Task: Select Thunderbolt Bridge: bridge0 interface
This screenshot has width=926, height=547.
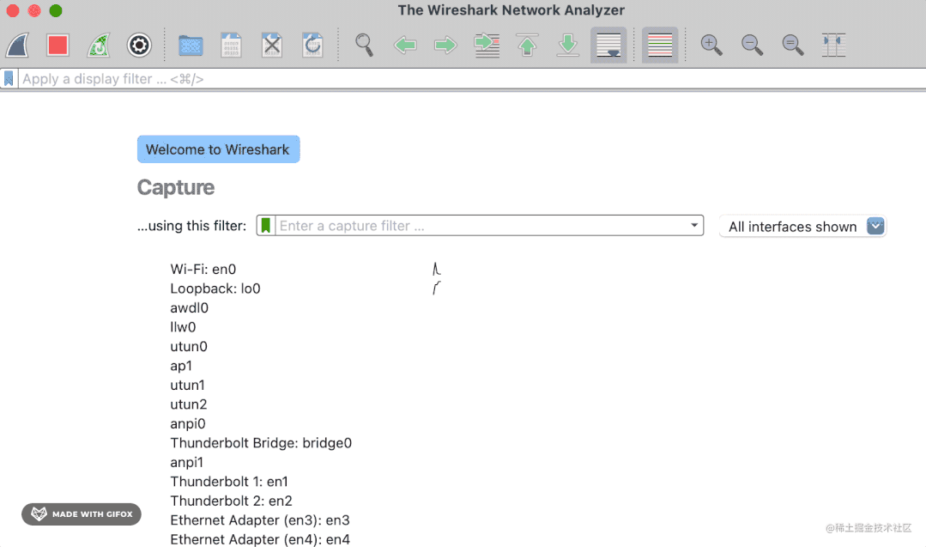Action: [261, 443]
